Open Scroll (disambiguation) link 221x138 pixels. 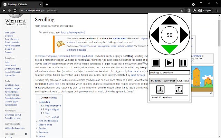73,32
